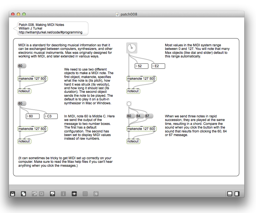This screenshot has width=256, height=213.
Task: Click the 67 message box
Action: 149,116
